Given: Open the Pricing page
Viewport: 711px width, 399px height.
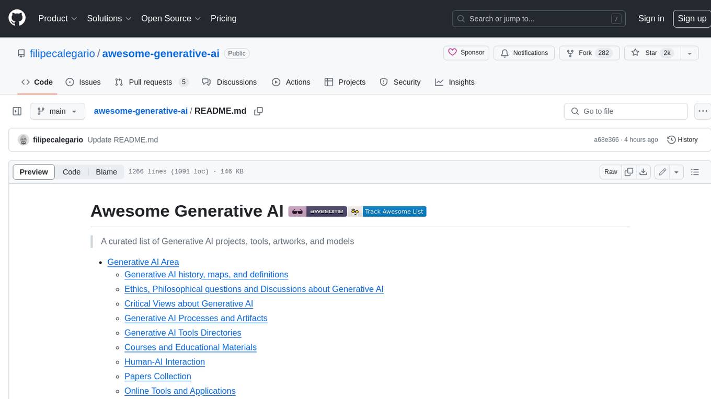Looking at the screenshot, I should click(223, 18).
